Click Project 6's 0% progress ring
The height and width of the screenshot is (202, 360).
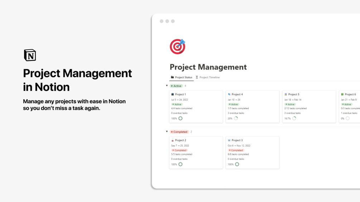click(347, 118)
